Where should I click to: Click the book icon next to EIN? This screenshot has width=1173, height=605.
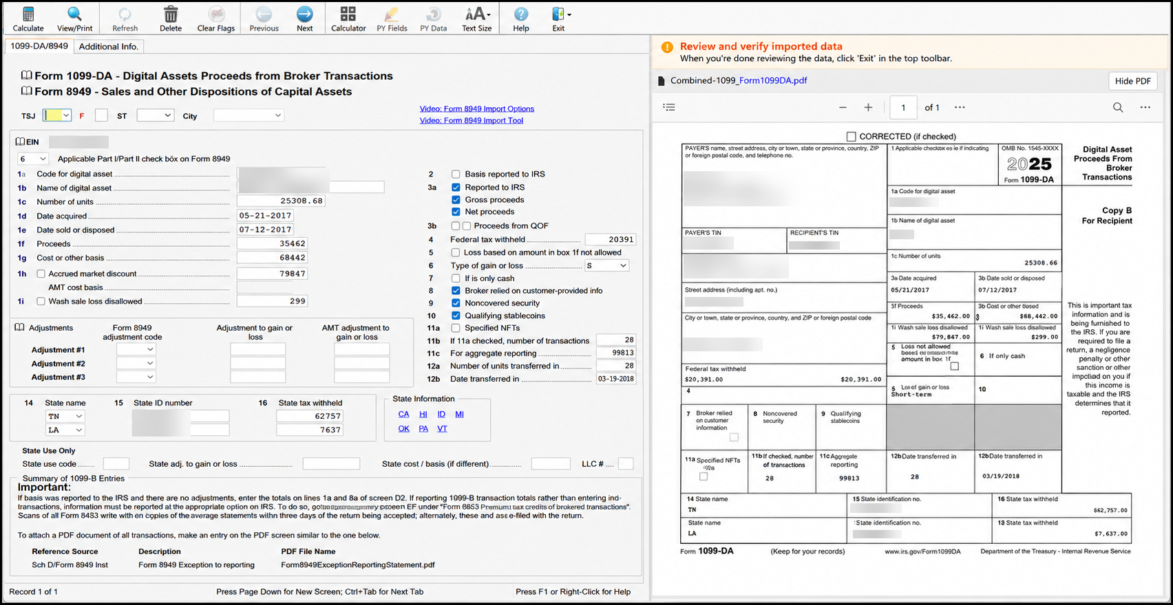(20, 142)
